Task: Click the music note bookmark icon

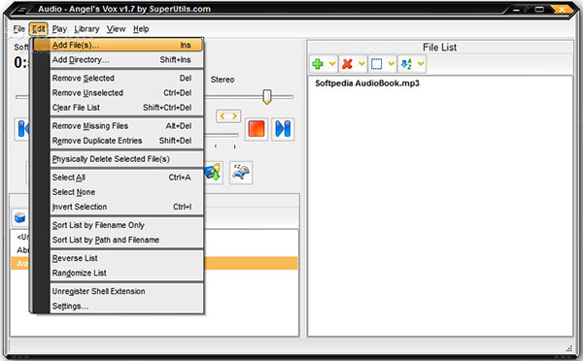Action: (x=214, y=173)
